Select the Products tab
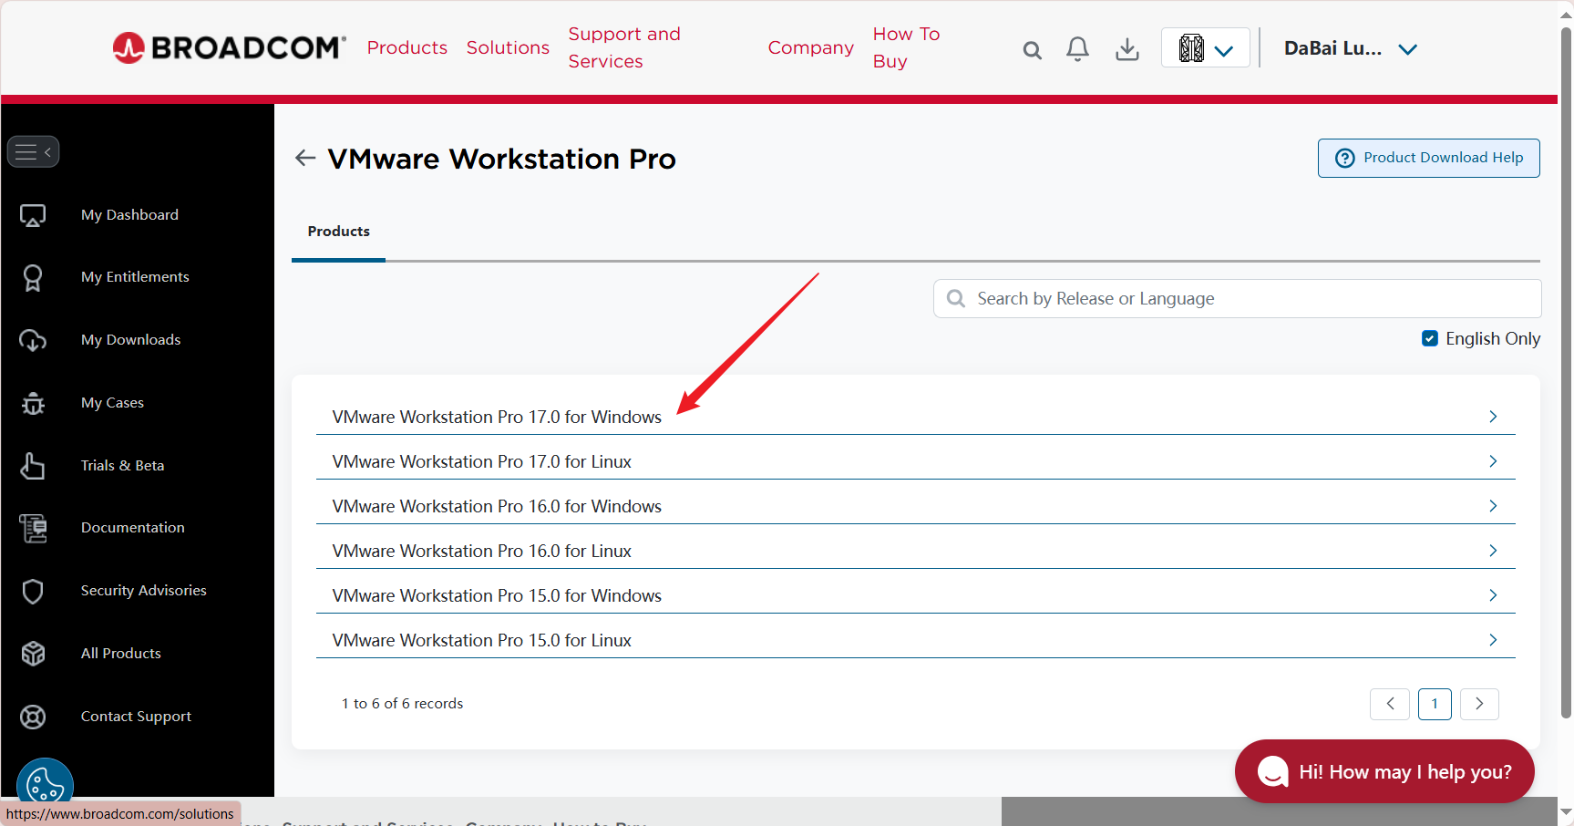The height and width of the screenshot is (826, 1574). click(338, 232)
